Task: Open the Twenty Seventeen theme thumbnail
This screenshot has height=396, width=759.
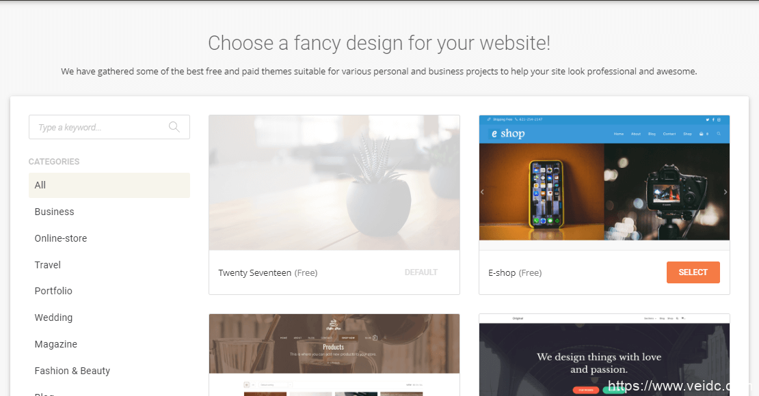Action: 334,183
